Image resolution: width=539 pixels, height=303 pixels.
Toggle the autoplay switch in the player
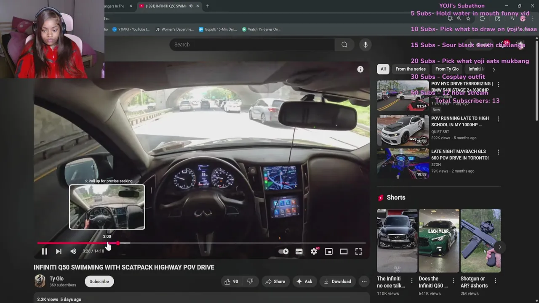coord(283,251)
